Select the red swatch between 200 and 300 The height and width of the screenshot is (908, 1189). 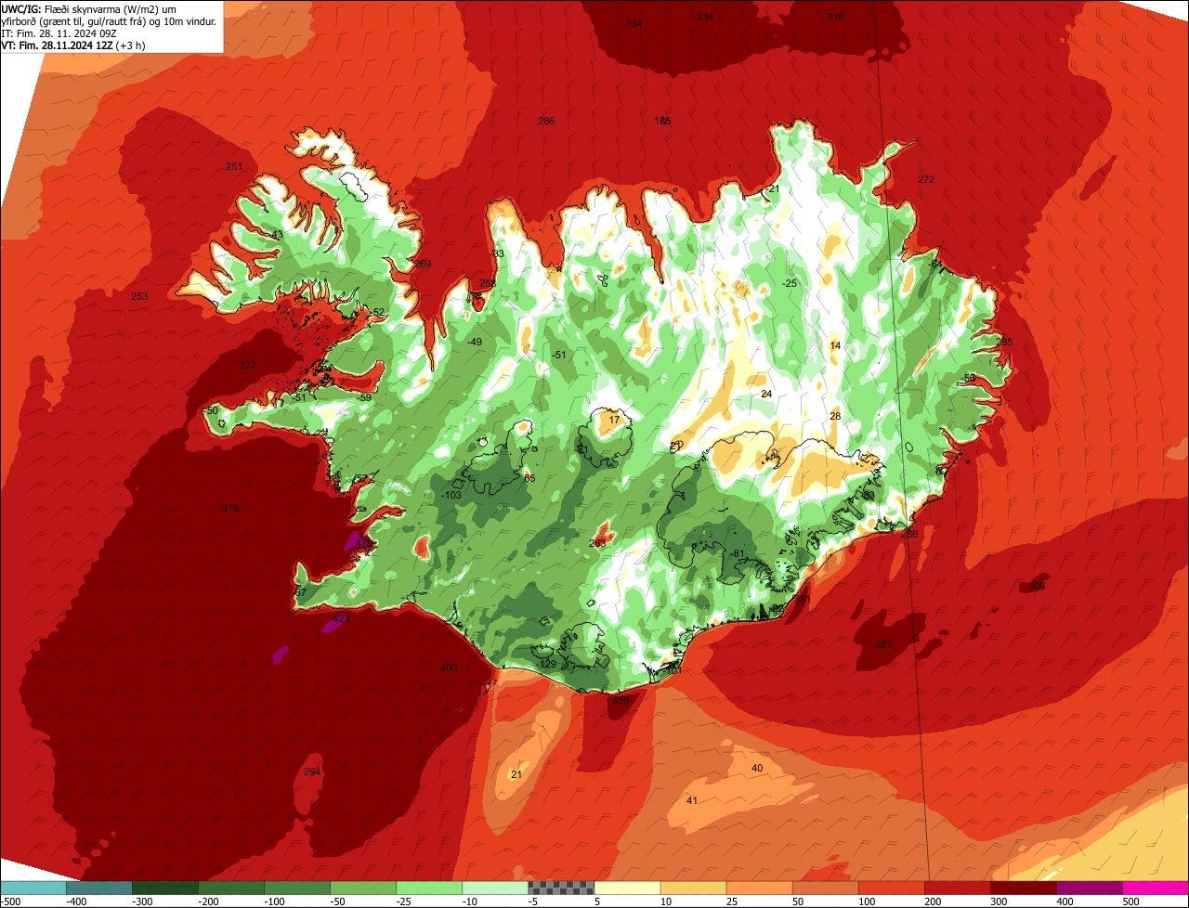957,888
